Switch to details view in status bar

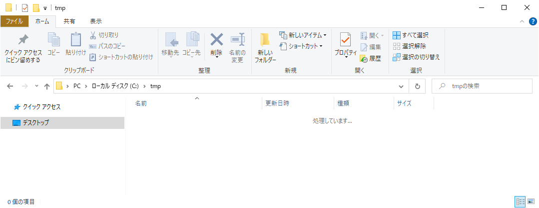520,202
